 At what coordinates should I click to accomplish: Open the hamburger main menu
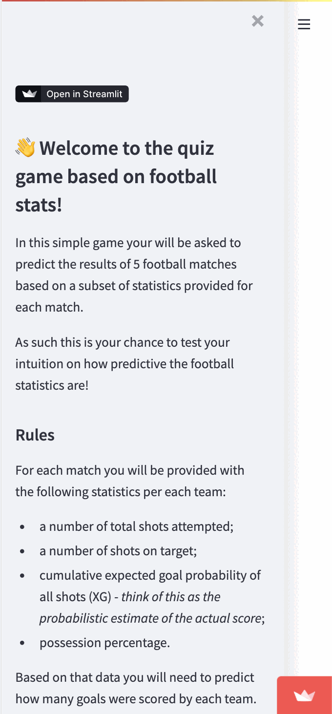(x=304, y=24)
